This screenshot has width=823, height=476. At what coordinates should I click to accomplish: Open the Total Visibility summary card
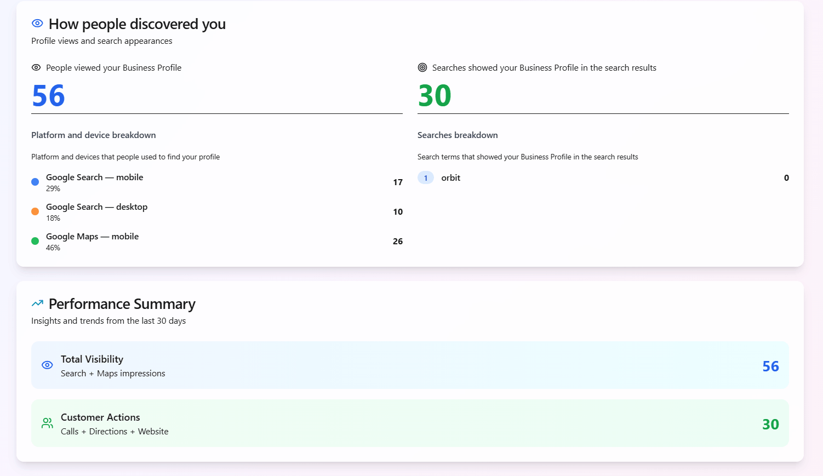coord(410,365)
